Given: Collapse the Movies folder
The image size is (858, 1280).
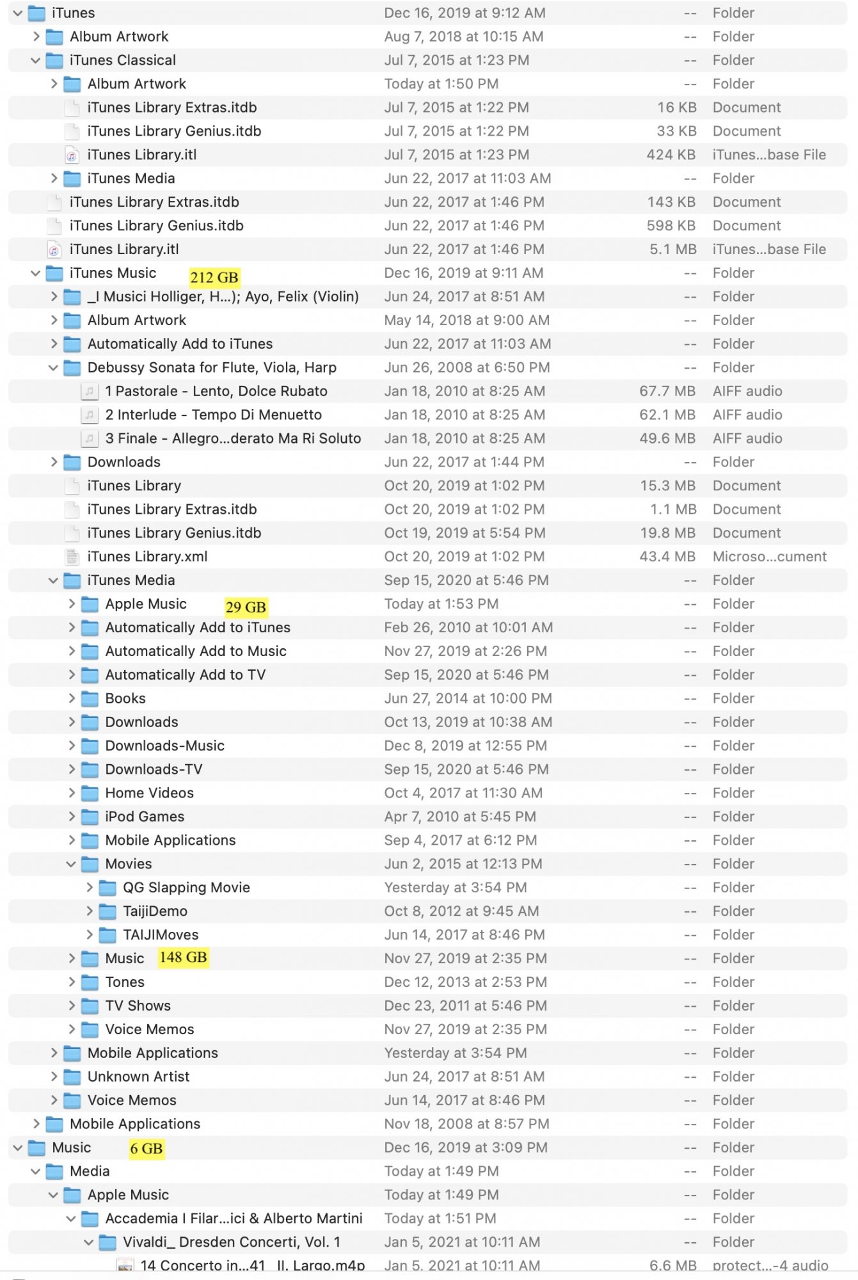Looking at the screenshot, I should [72, 864].
